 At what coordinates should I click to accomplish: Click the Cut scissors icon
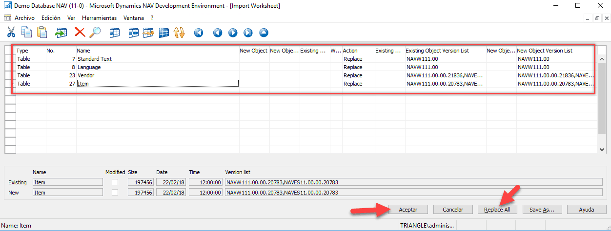click(x=11, y=33)
